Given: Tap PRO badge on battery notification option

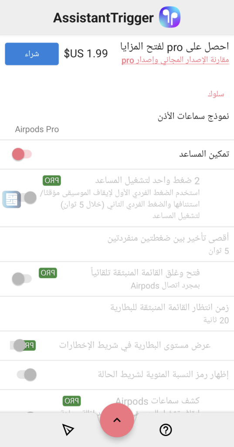Looking at the screenshot, I should pyautogui.click(x=28, y=346).
